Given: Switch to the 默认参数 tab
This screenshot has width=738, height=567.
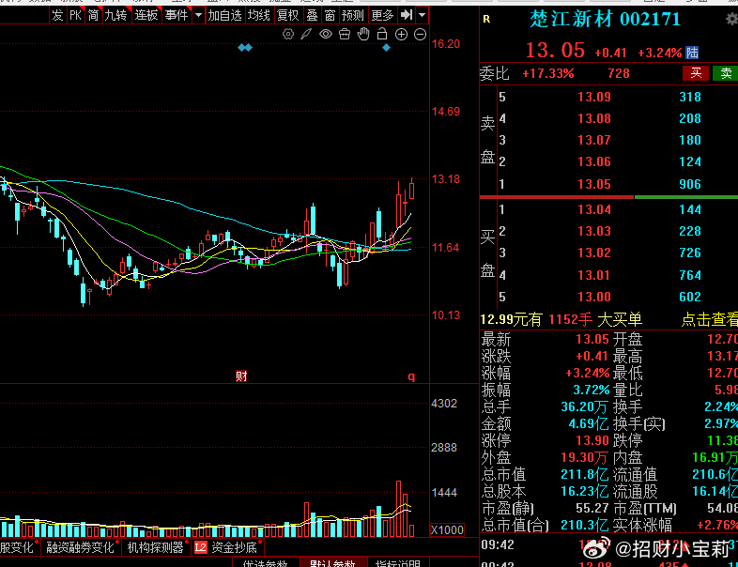Looking at the screenshot, I should point(332,563).
